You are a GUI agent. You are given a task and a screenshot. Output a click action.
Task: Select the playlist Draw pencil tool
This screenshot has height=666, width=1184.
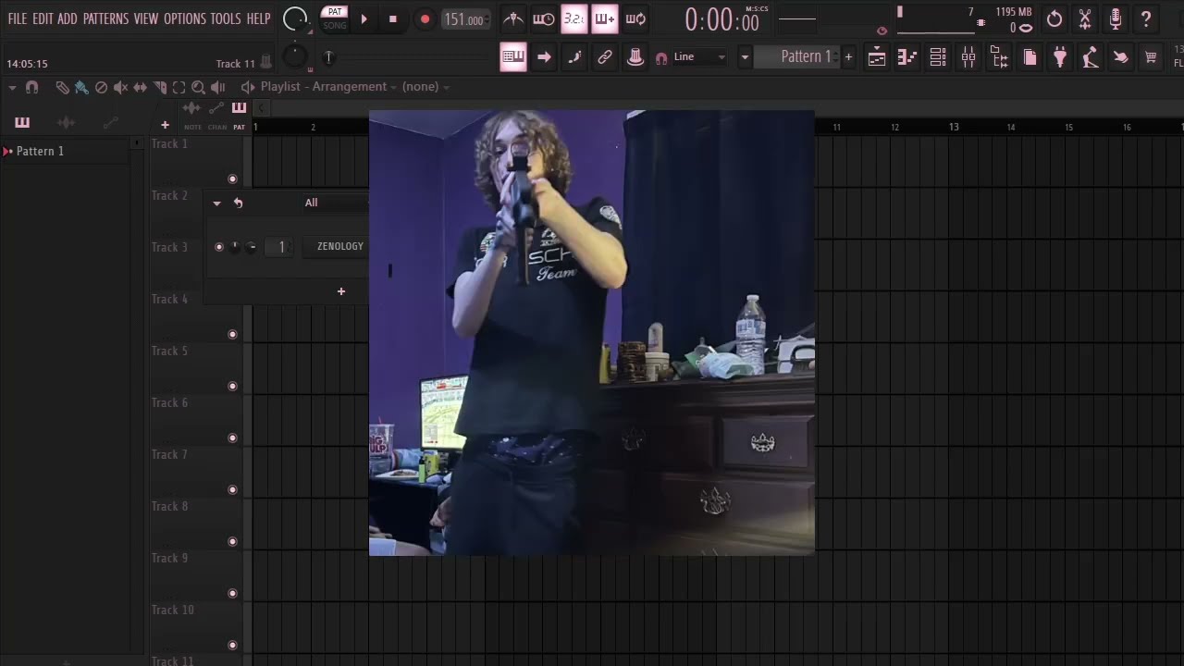click(x=62, y=87)
